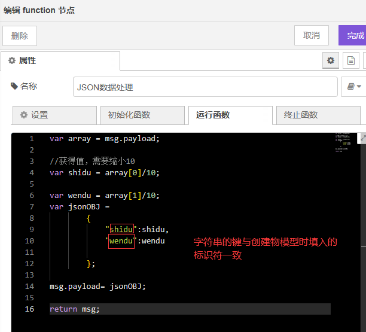Select the 属性 panel tab
Image resolution: width=366 pixels, height=332 pixels.
60,60
